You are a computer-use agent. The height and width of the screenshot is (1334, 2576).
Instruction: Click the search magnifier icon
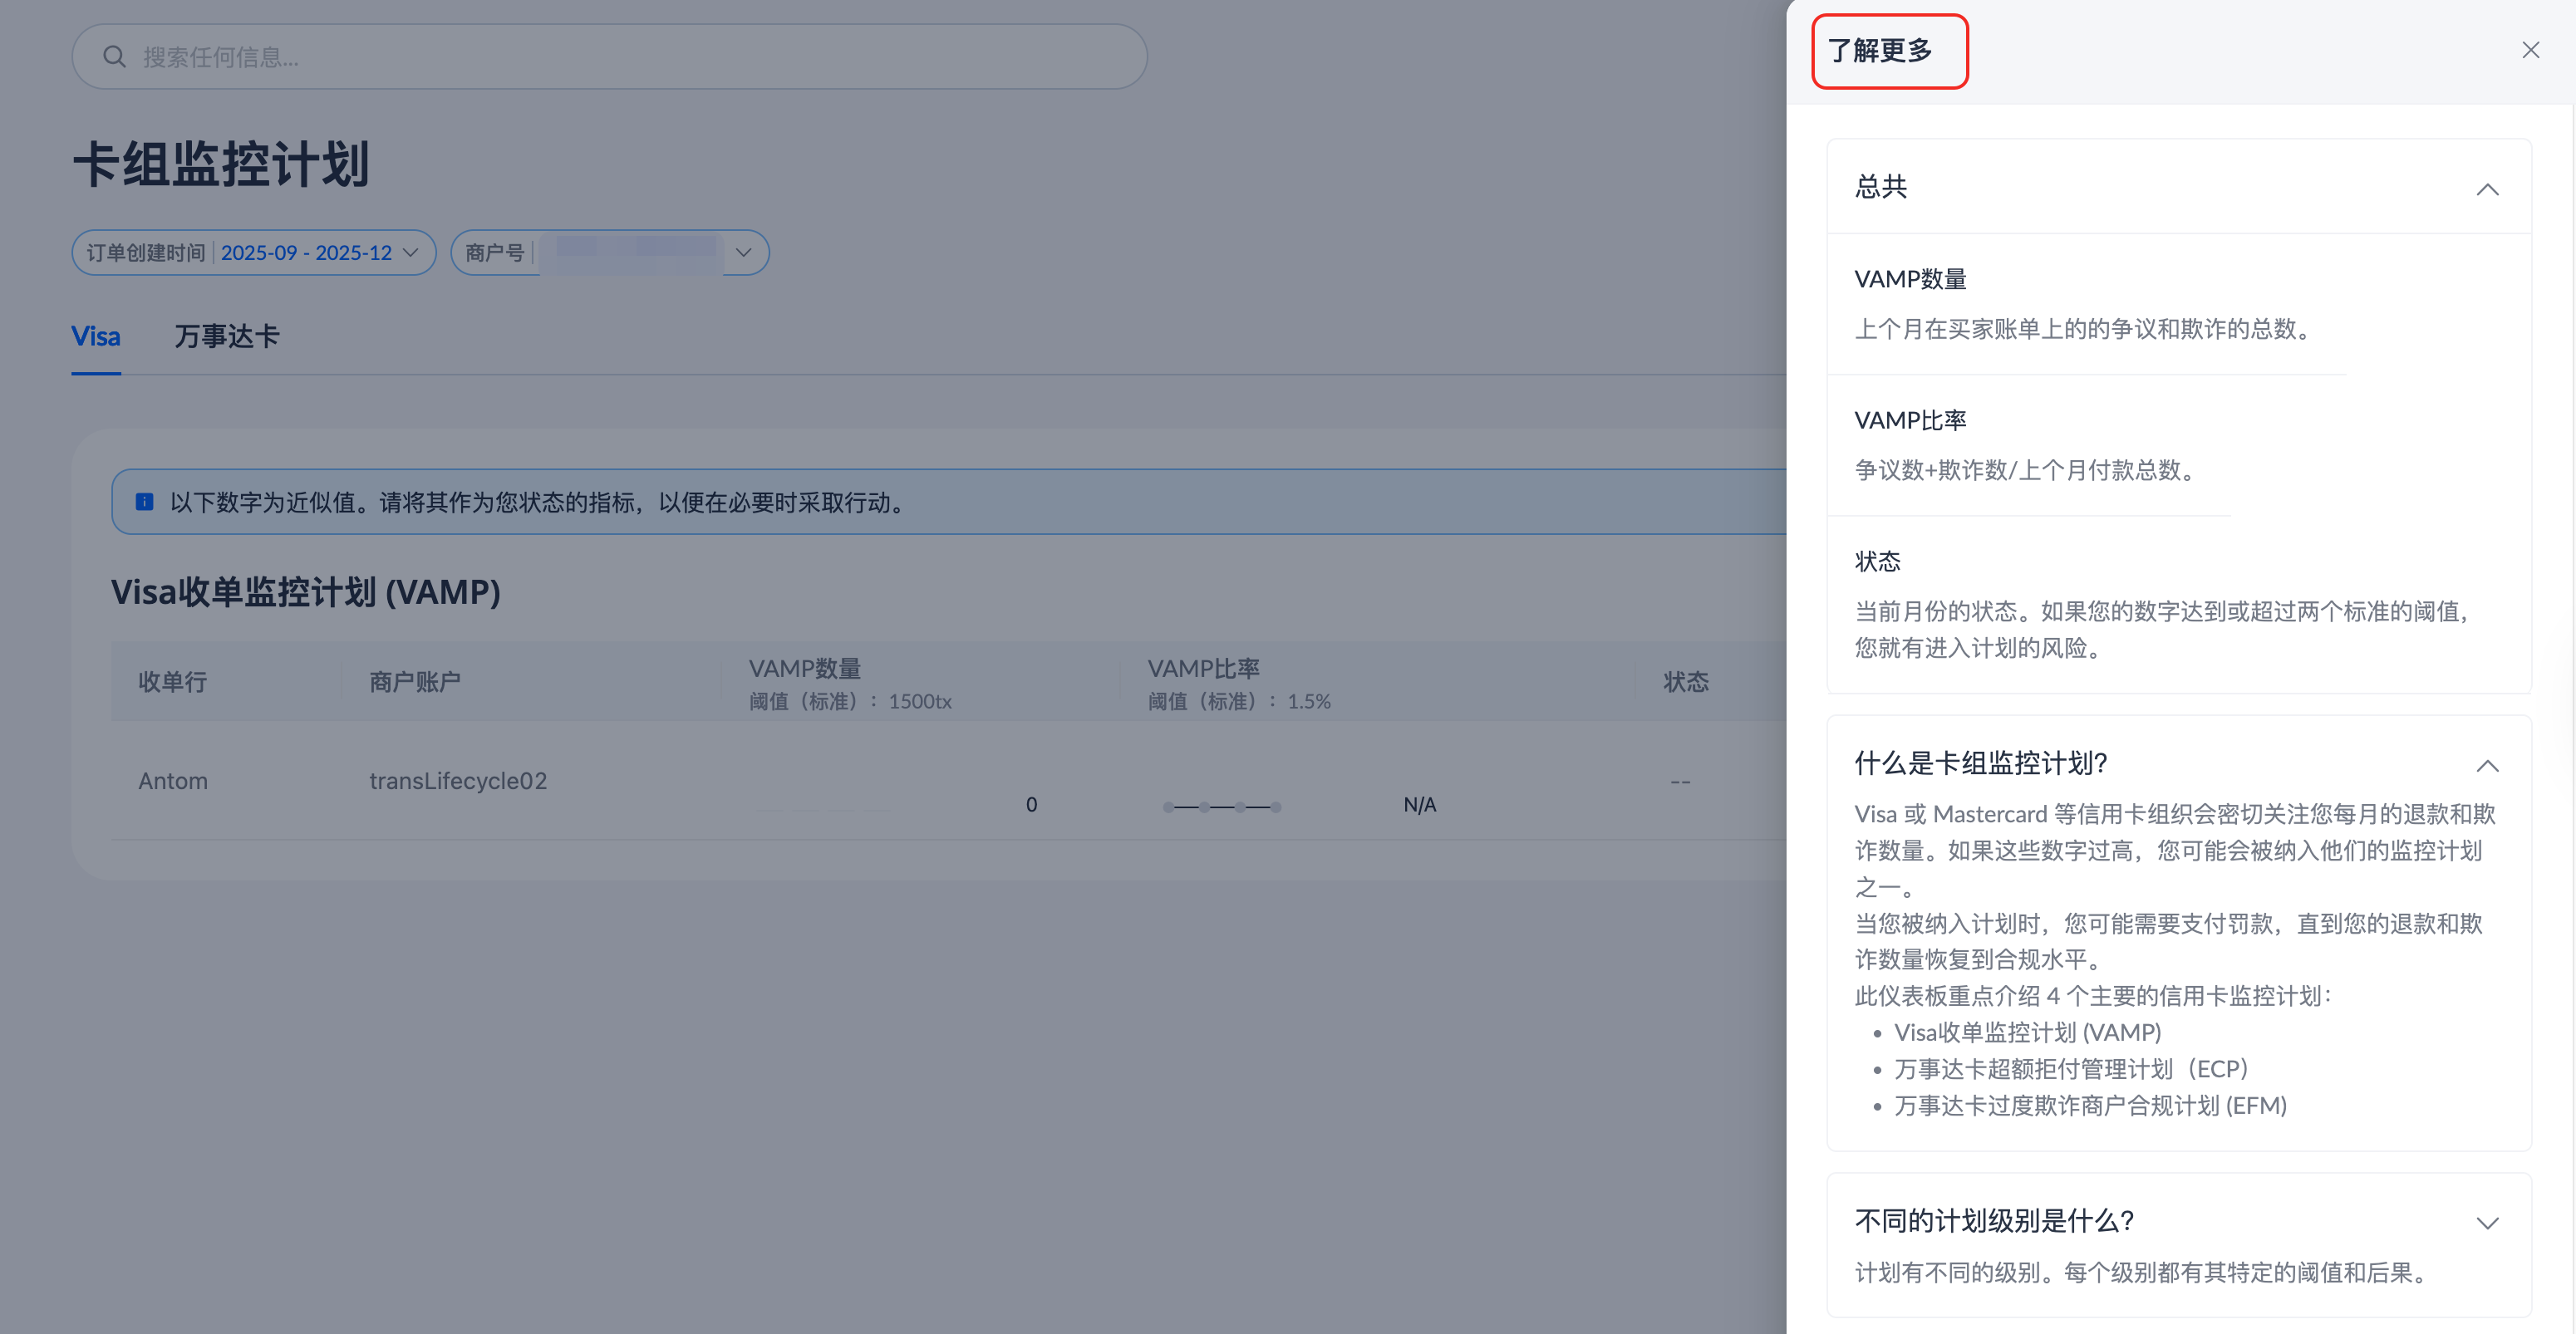coord(114,57)
